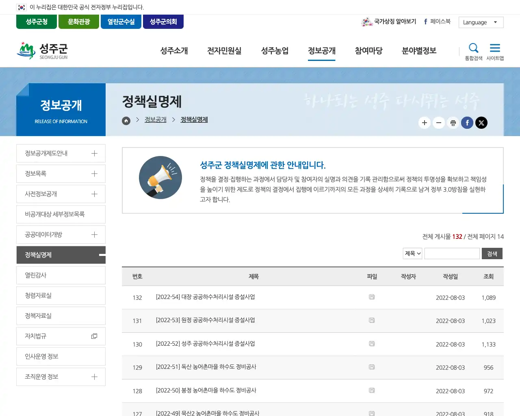Viewport: 520px width, 416px height.
Task: Select 성주농업 in main navigation
Action: pyautogui.click(x=275, y=51)
